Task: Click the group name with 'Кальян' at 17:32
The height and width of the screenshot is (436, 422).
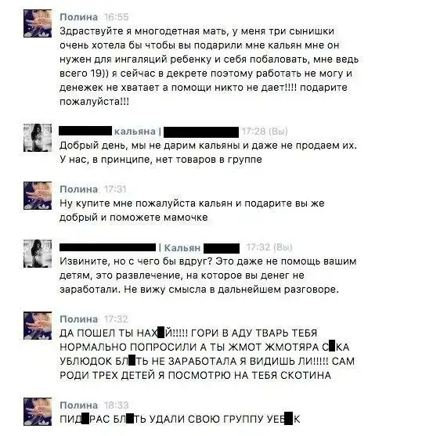Action: 150,247
